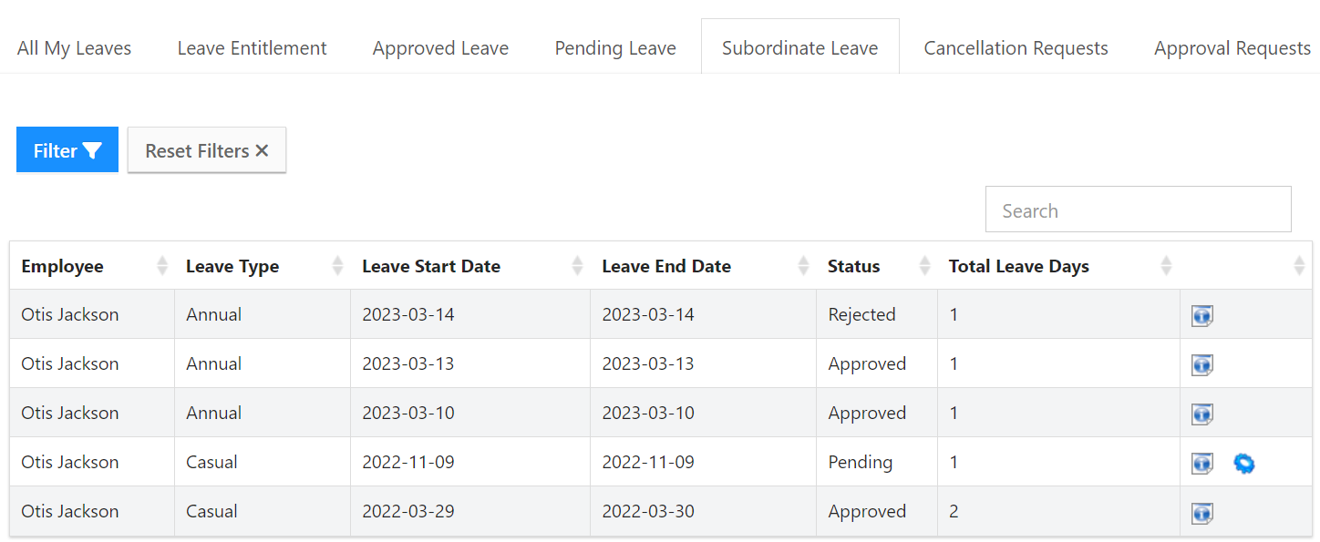Open details icon for 2022-03-29 leave
The width and height of the screenshot is (1320, 542).
coord(1201,513)
